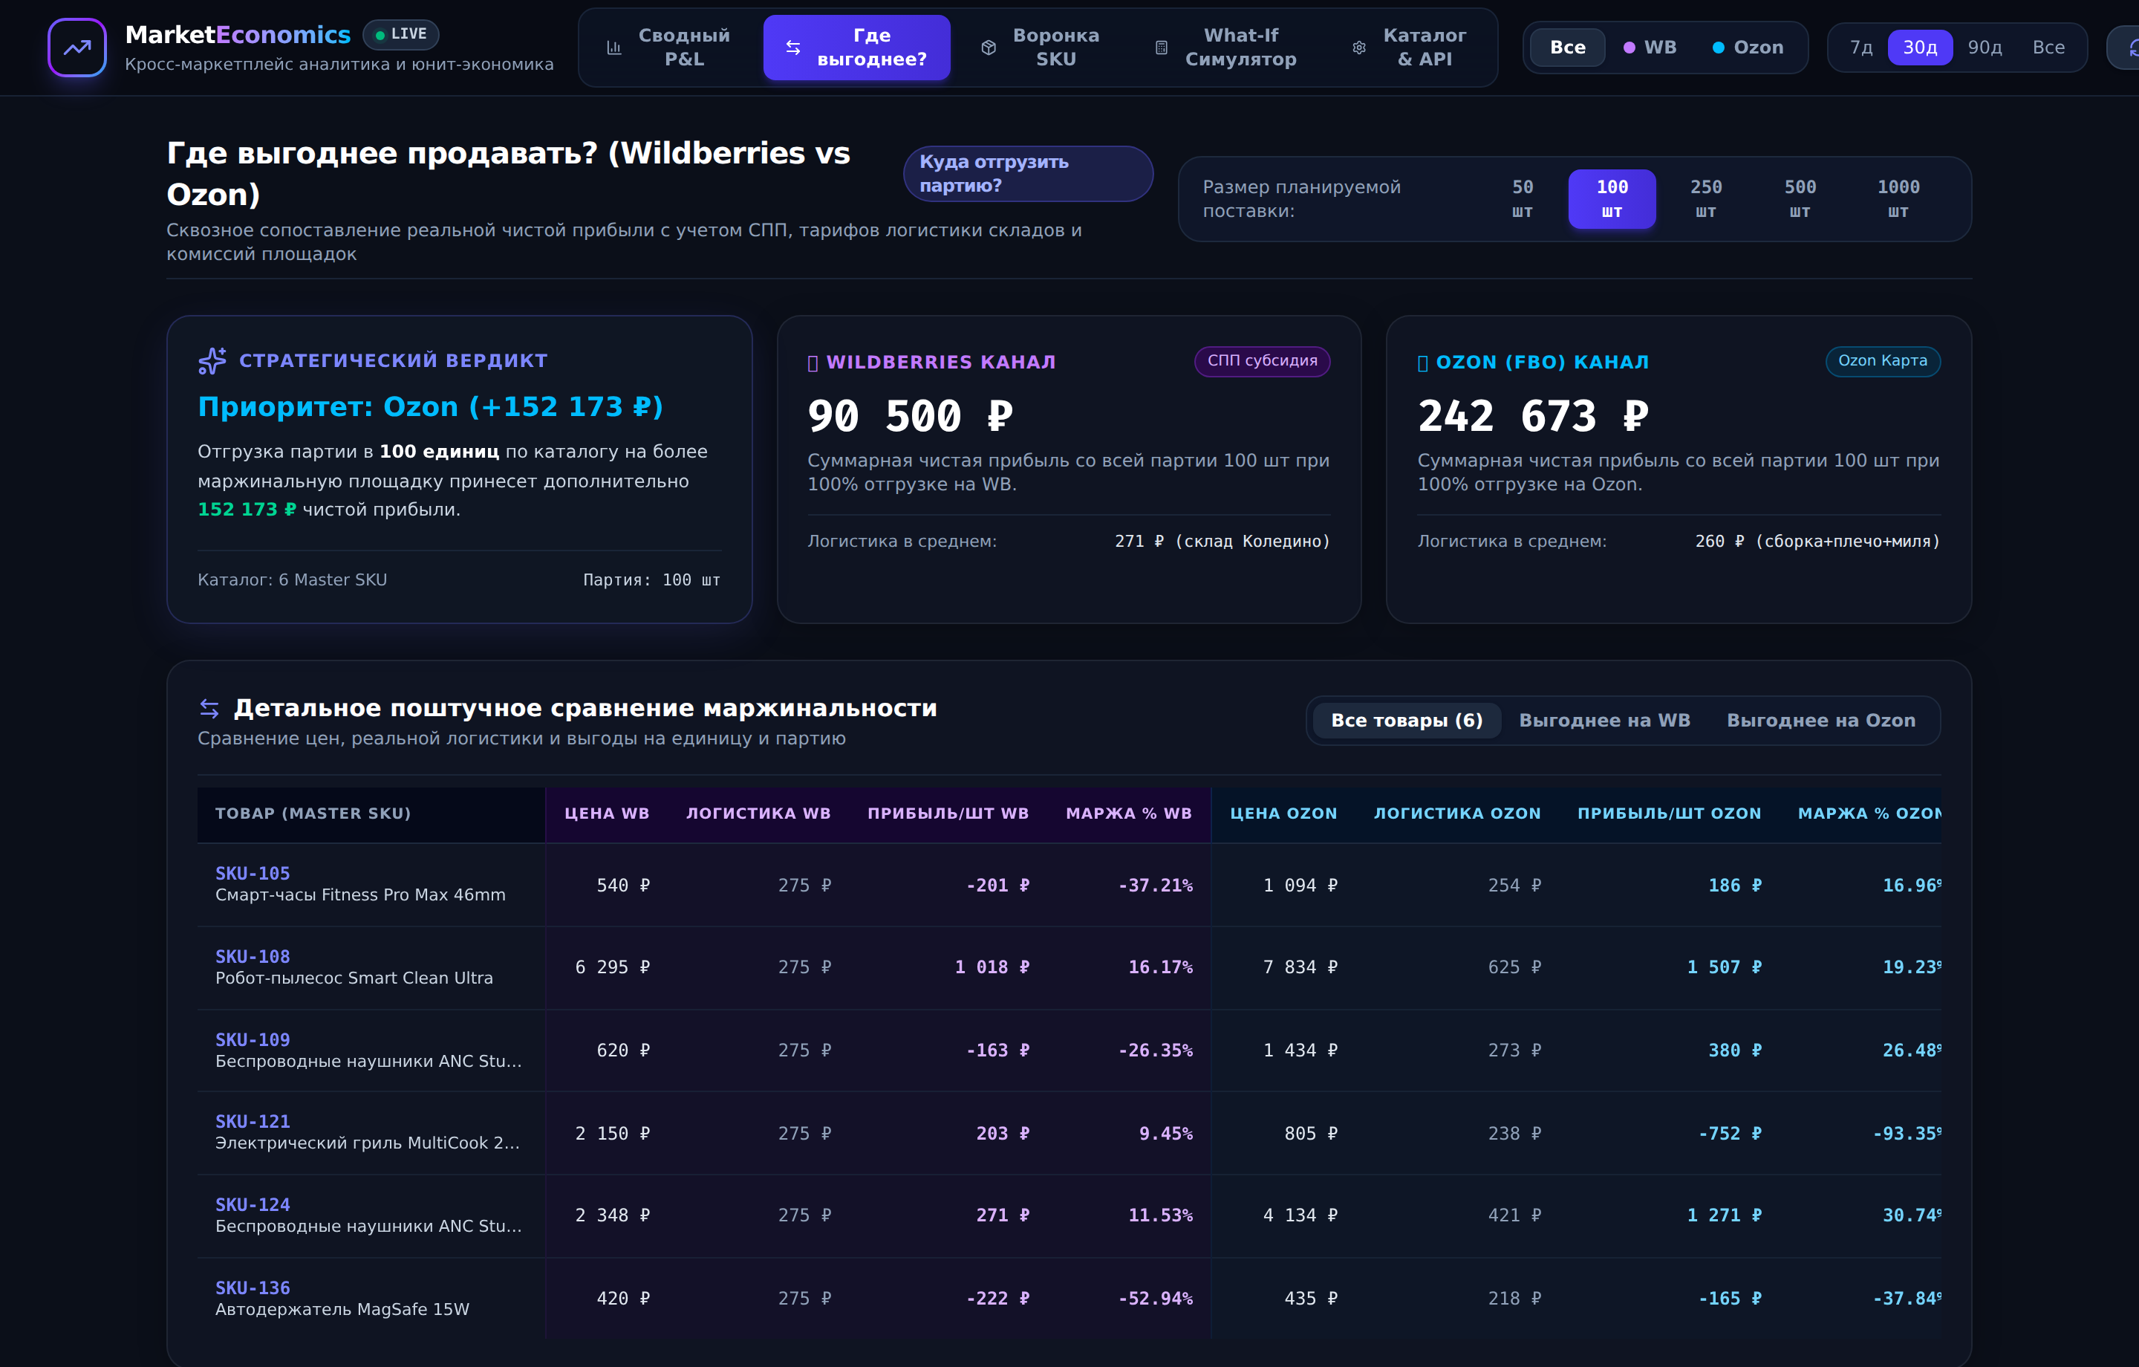The width and height of the screenshot is (2139, 1367).
Task: Click the gear icon in Каталог & API
Action: click(x=1359, y=47)
